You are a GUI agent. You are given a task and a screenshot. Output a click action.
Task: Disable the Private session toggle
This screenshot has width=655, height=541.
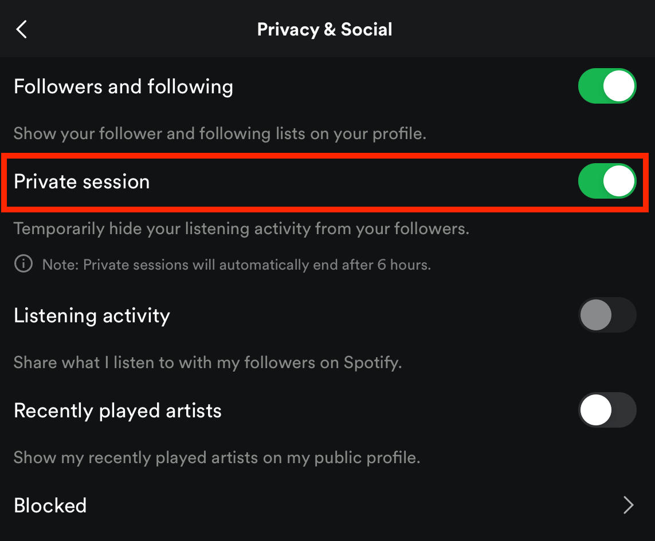(607, 181)
